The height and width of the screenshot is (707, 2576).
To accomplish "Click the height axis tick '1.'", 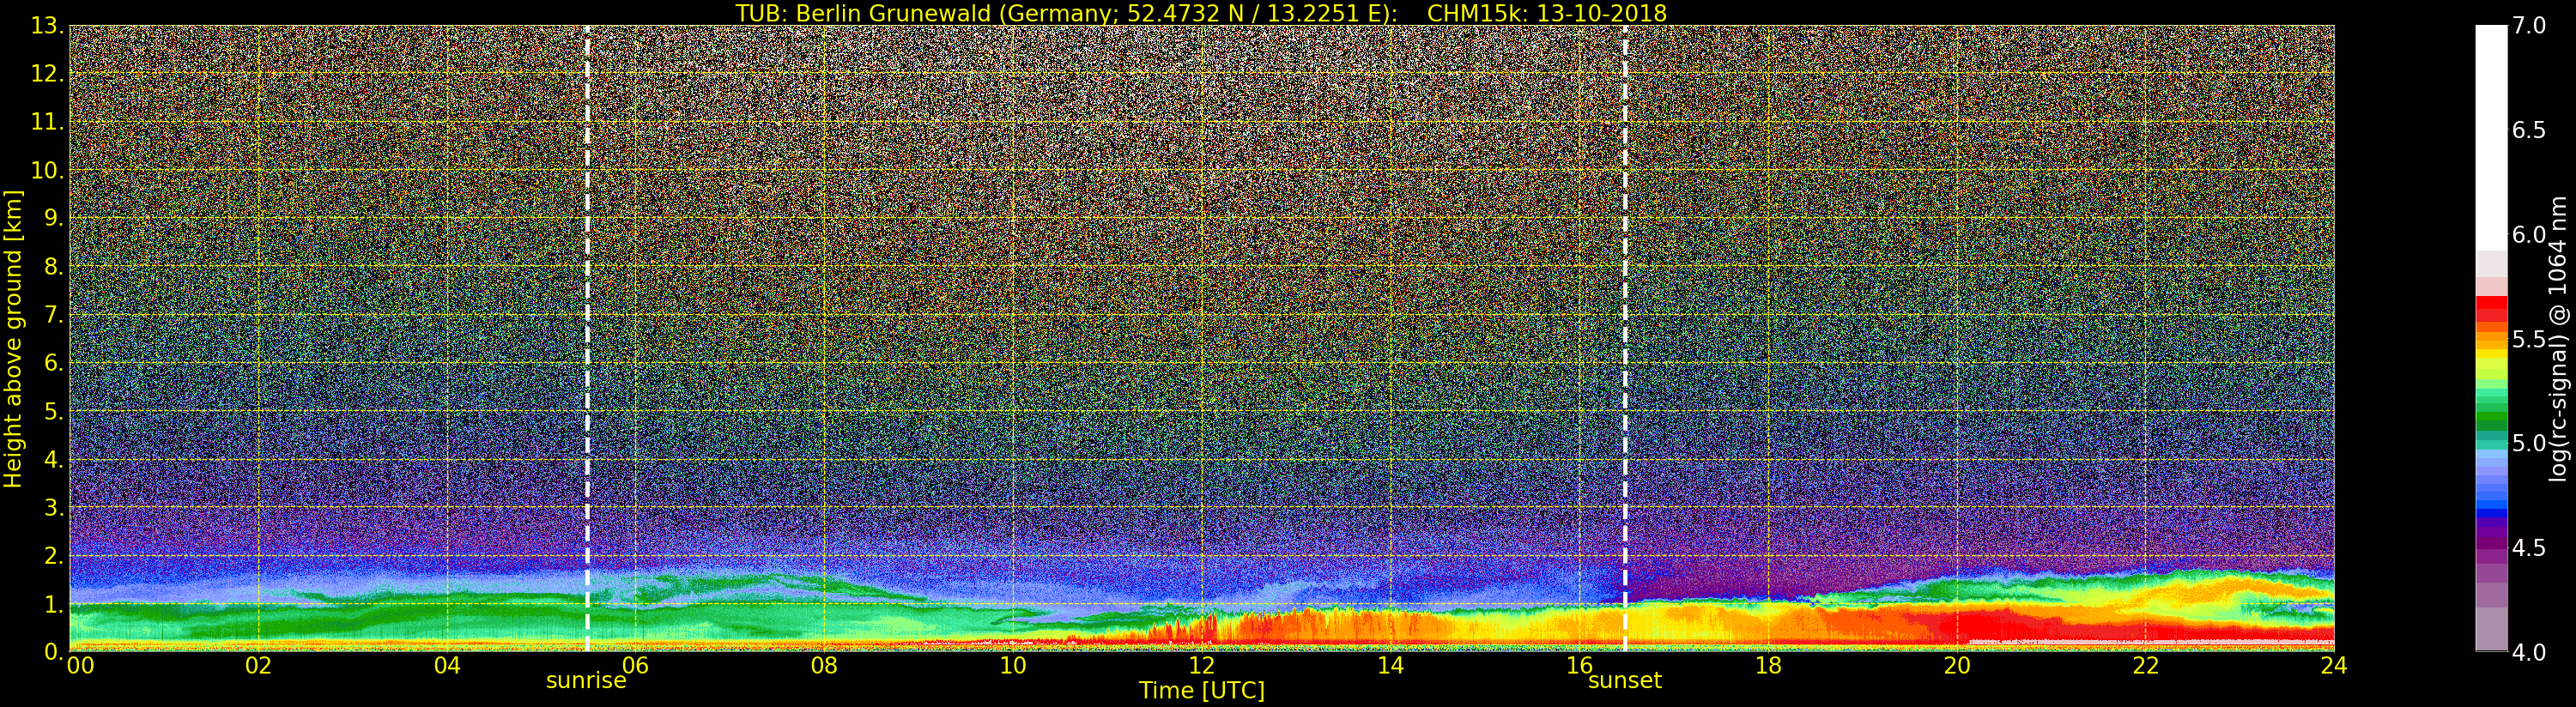I will click(53, 604).
